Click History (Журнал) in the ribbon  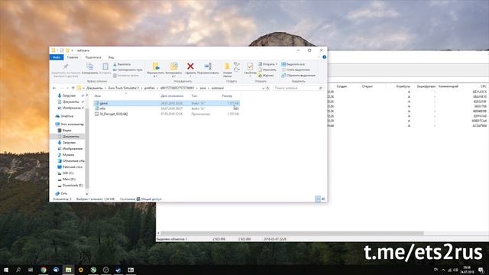point(266,76)
